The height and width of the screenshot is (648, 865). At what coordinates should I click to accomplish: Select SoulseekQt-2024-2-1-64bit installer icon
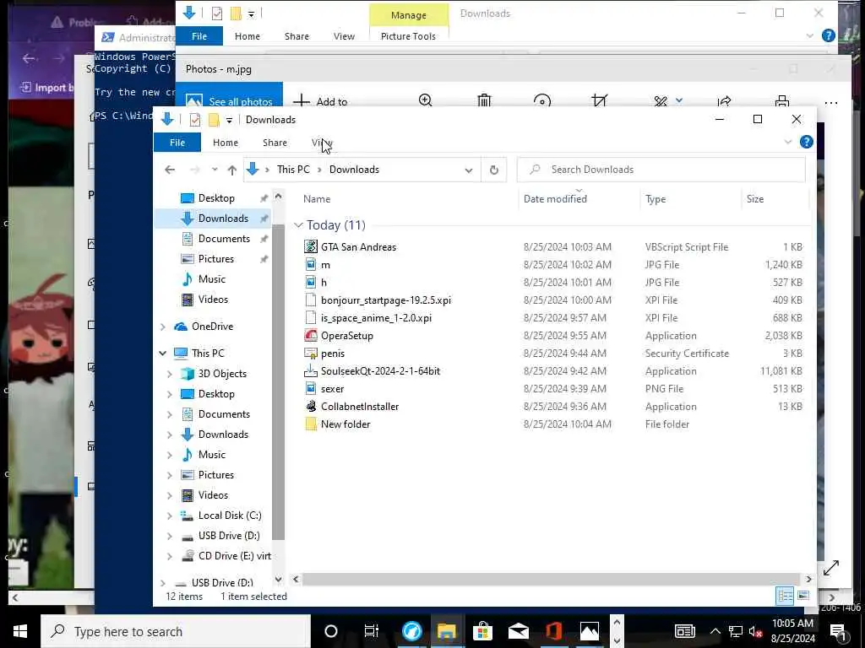pyautogui.click(x=311, y=371)
